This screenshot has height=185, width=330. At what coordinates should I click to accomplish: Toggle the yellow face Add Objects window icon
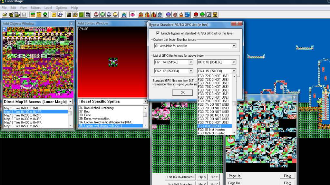[54, 15]
